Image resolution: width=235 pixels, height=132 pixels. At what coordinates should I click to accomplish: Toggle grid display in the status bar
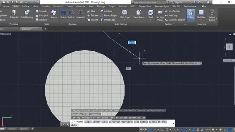tap(151, 129)
